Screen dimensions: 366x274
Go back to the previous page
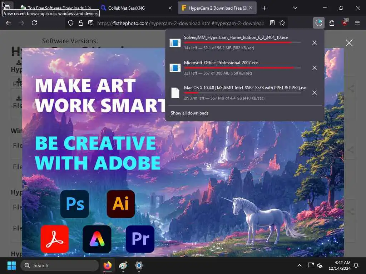(9, 23)
